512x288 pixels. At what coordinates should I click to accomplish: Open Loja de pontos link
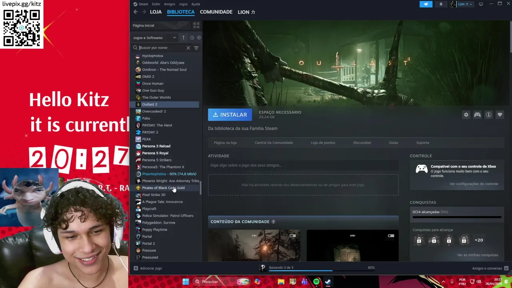(x=323, y=142)
